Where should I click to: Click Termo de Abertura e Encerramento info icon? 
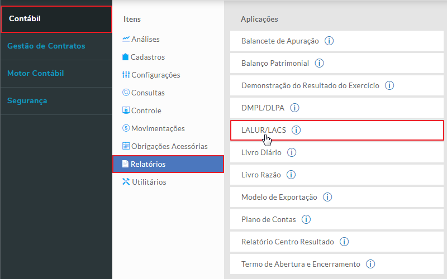[x=370, y=264]
